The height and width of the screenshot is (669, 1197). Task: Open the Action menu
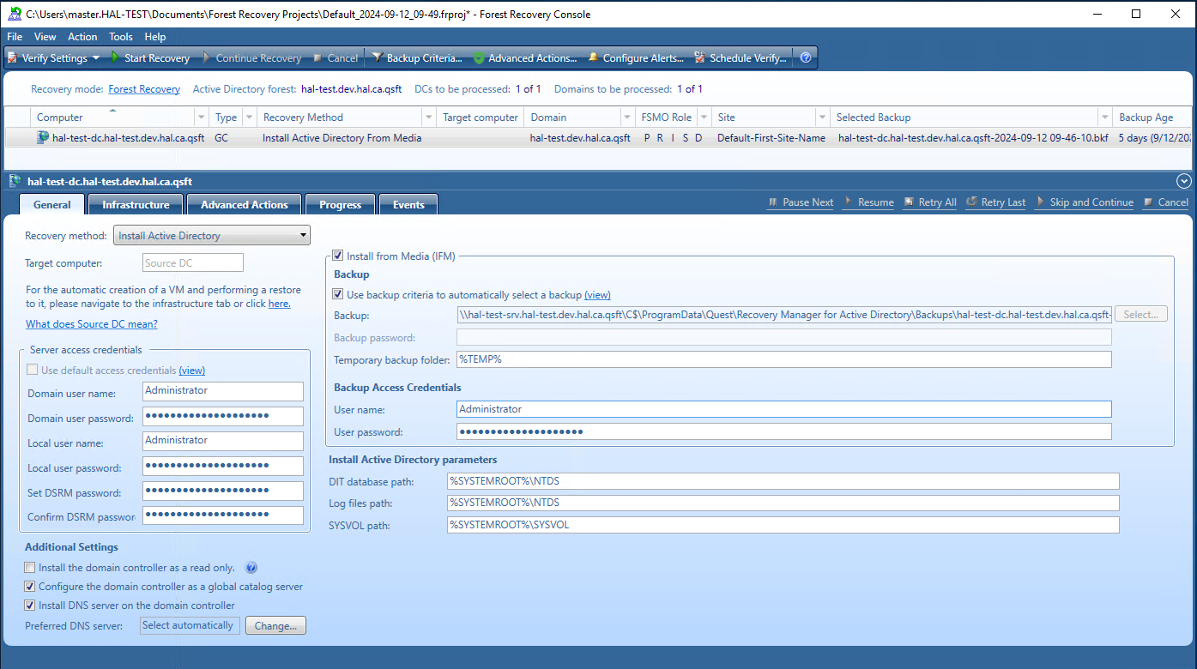[x=82, y=37]
